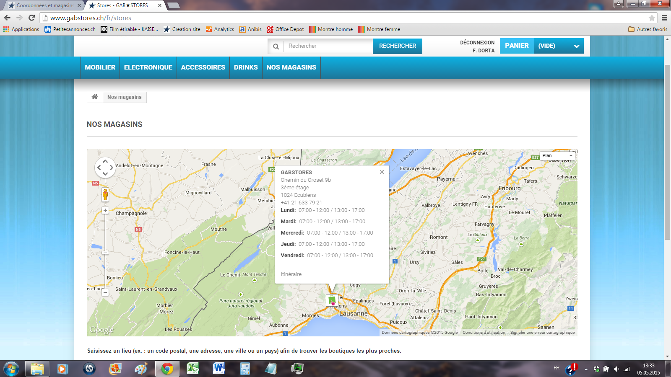
Task: Click the home icon in the breadcrumb
Action: click(x=95, y=97)
